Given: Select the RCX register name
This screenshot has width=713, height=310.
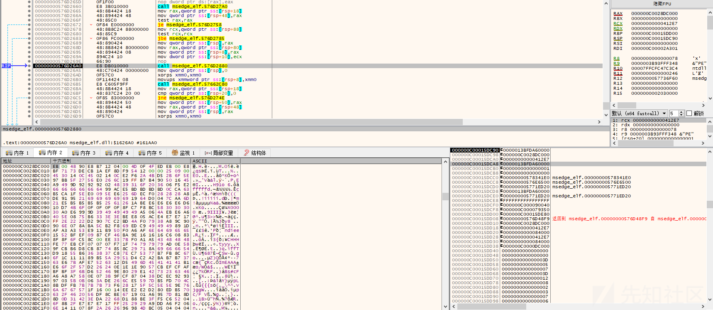Looking at the screenshot, I should pos(618,23).
